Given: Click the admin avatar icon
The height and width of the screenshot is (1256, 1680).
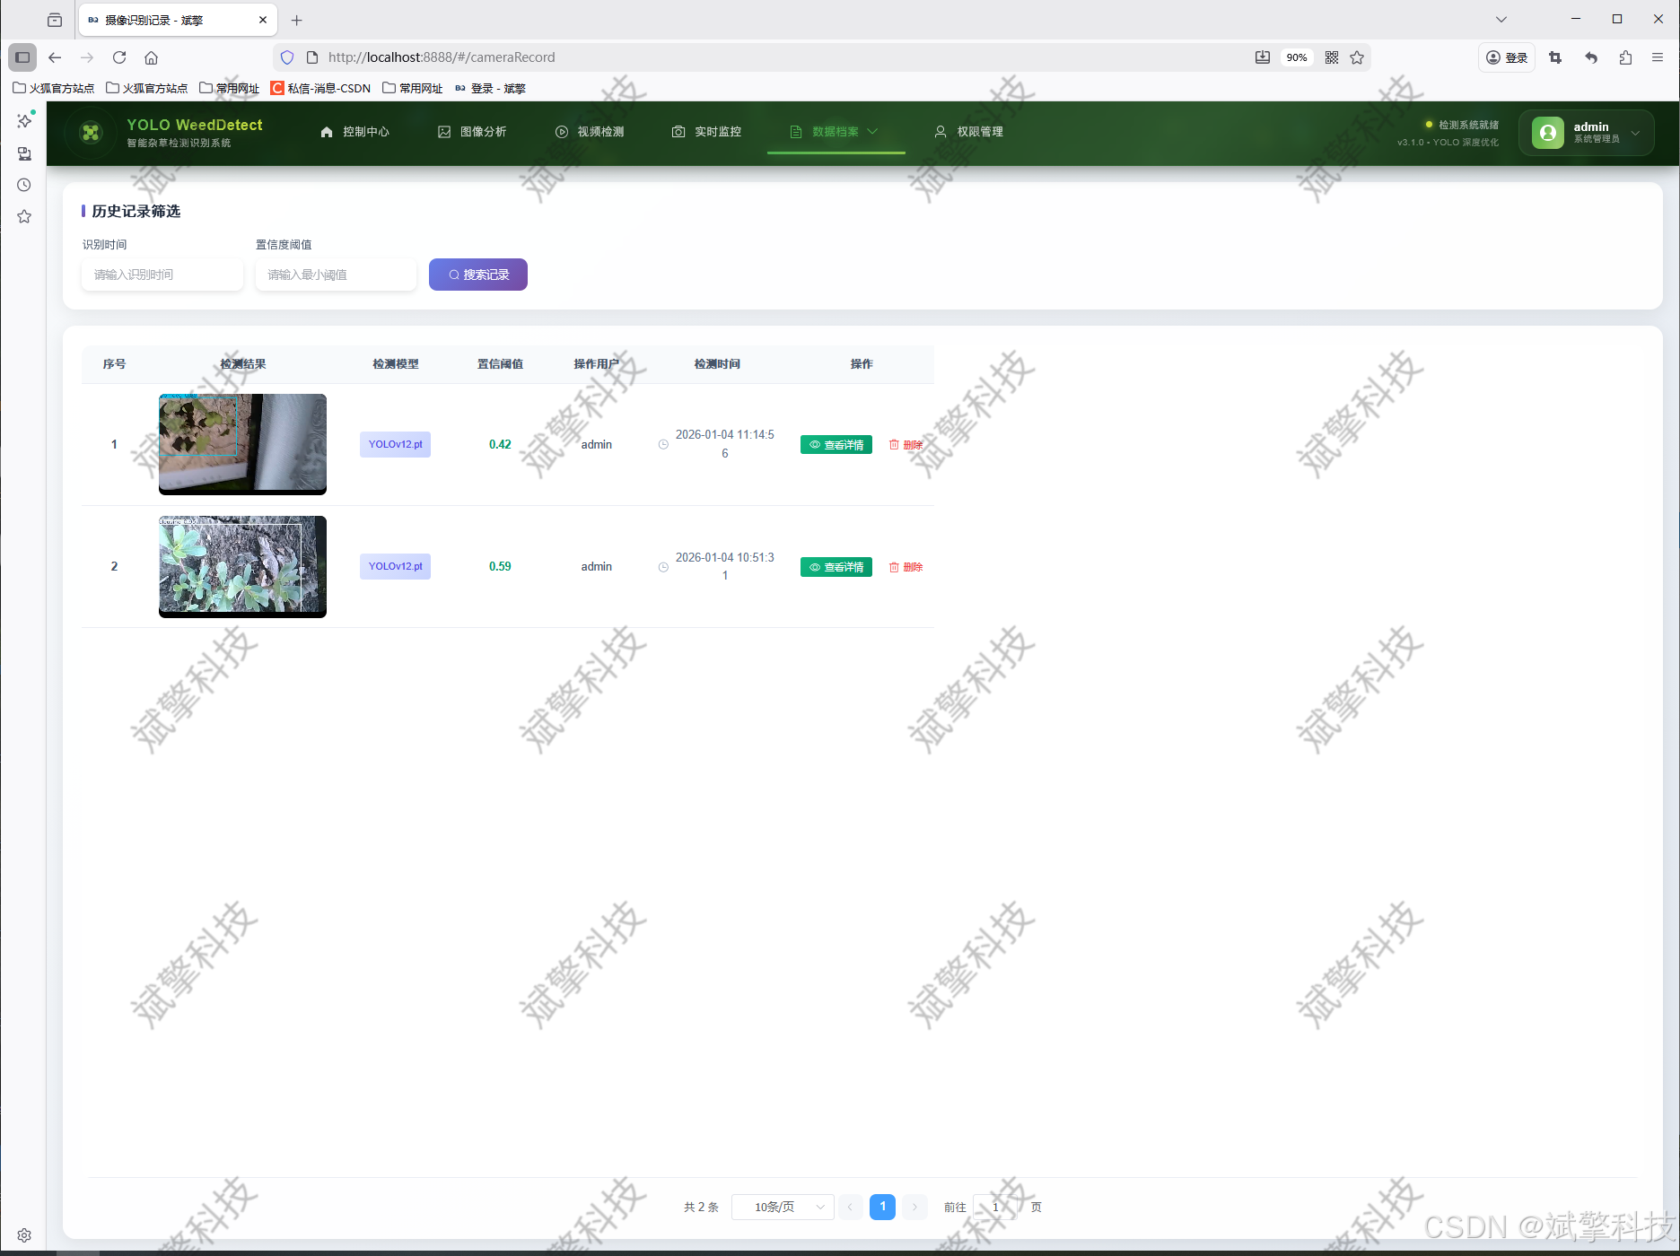Looking at the screenshot, I should tap(1547, 133).
